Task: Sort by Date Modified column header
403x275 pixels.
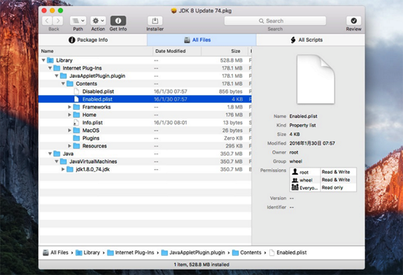Action: pyautogui.click(x=170, y=51)
